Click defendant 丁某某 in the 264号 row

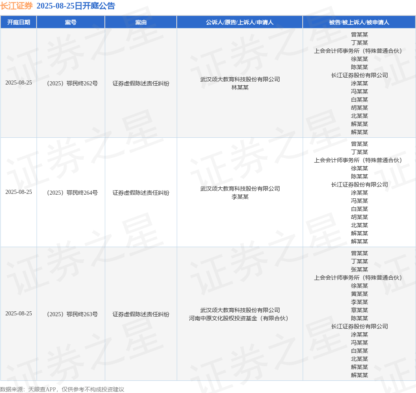(360, 152)
